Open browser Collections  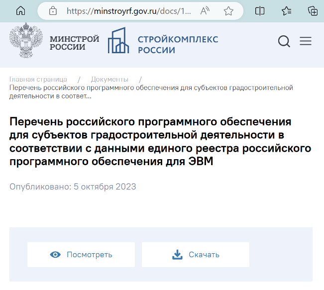point(313,11)
